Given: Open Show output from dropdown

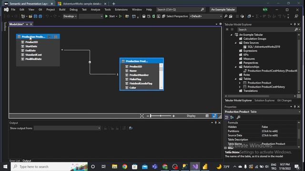Looking at the screenshot, I should click(67, 128).
